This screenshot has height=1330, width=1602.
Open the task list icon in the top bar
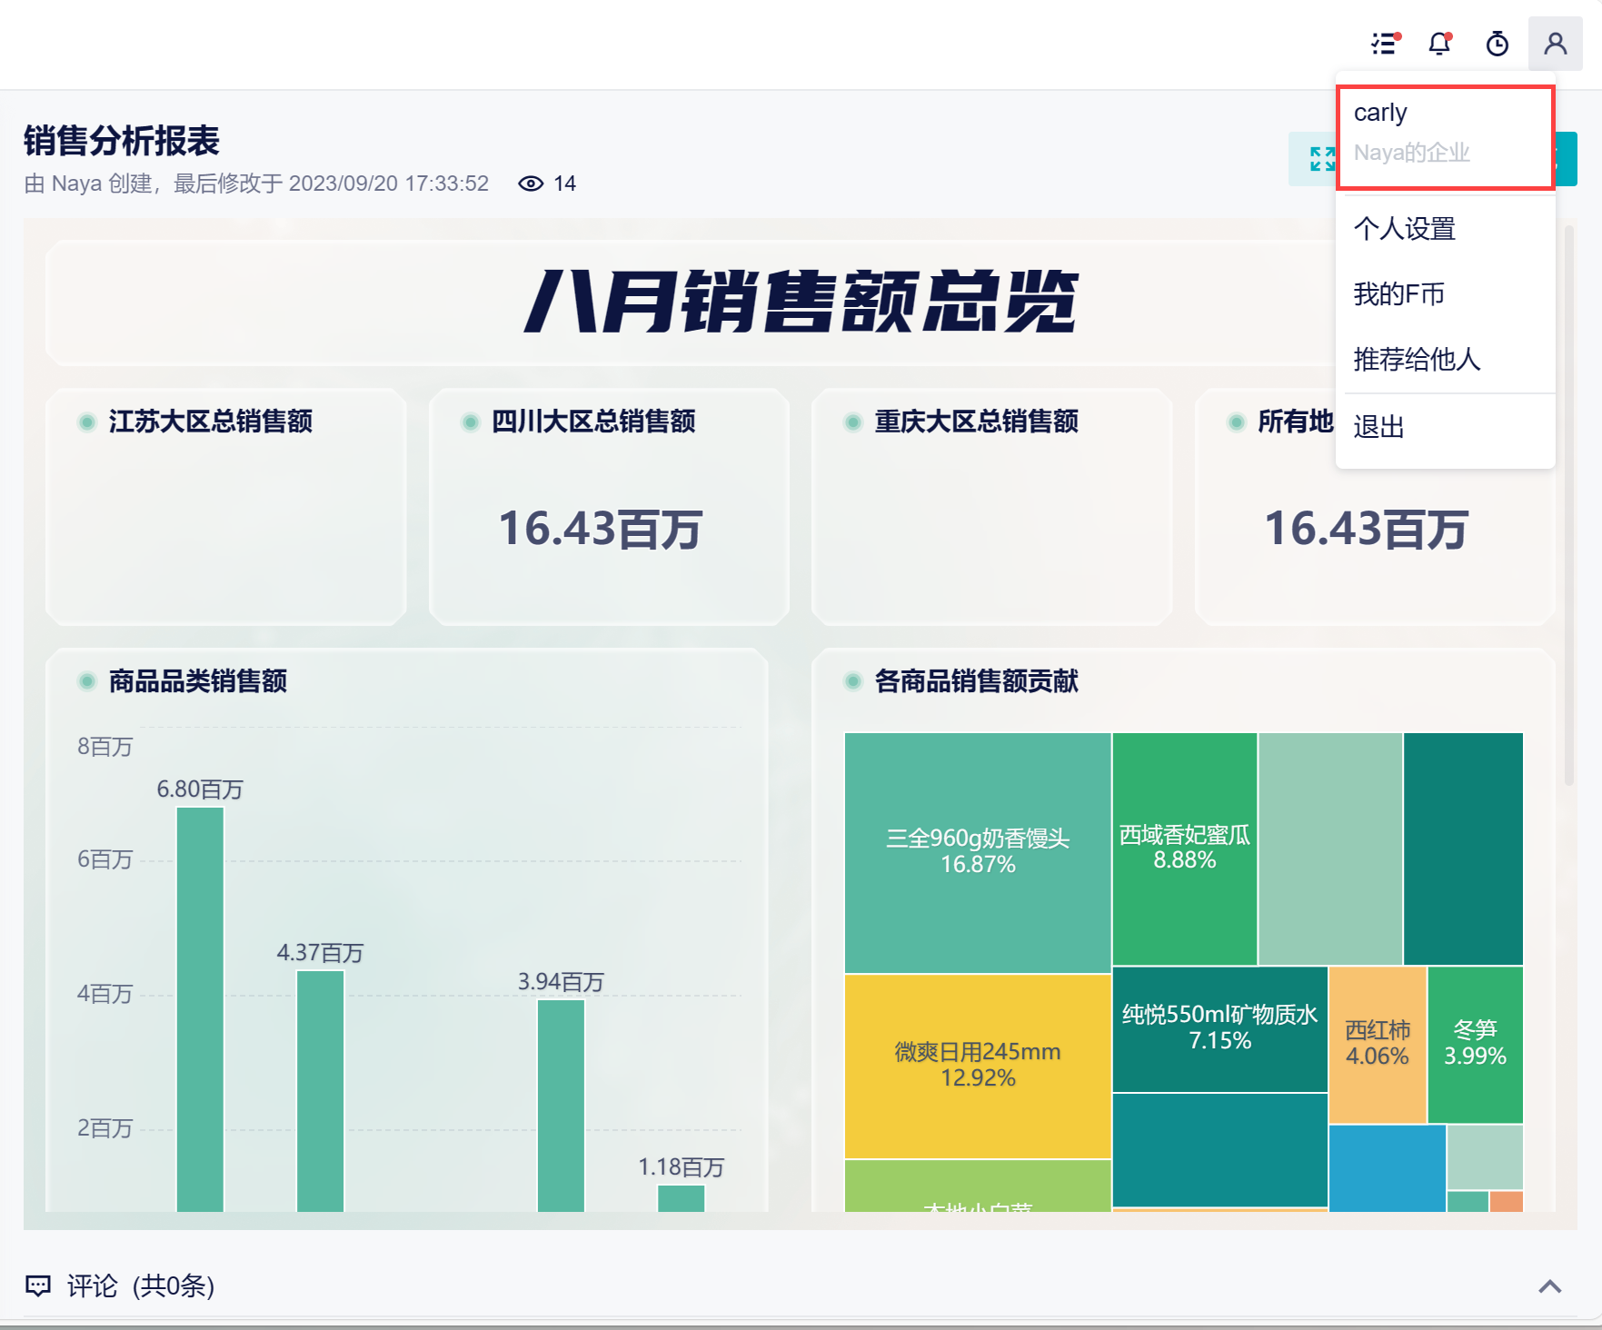[x=1386, y=43]
